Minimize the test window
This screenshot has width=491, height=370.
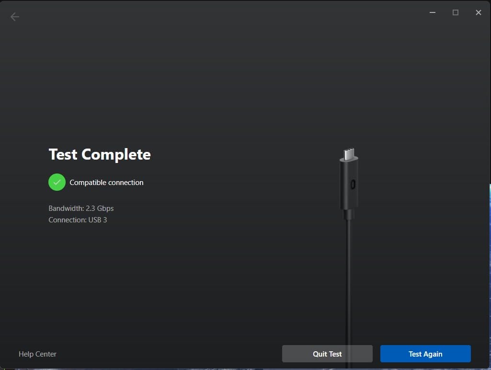(433, 12)
